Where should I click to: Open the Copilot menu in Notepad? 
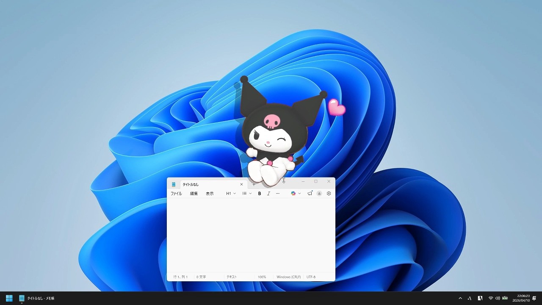(x=293, y=194)
